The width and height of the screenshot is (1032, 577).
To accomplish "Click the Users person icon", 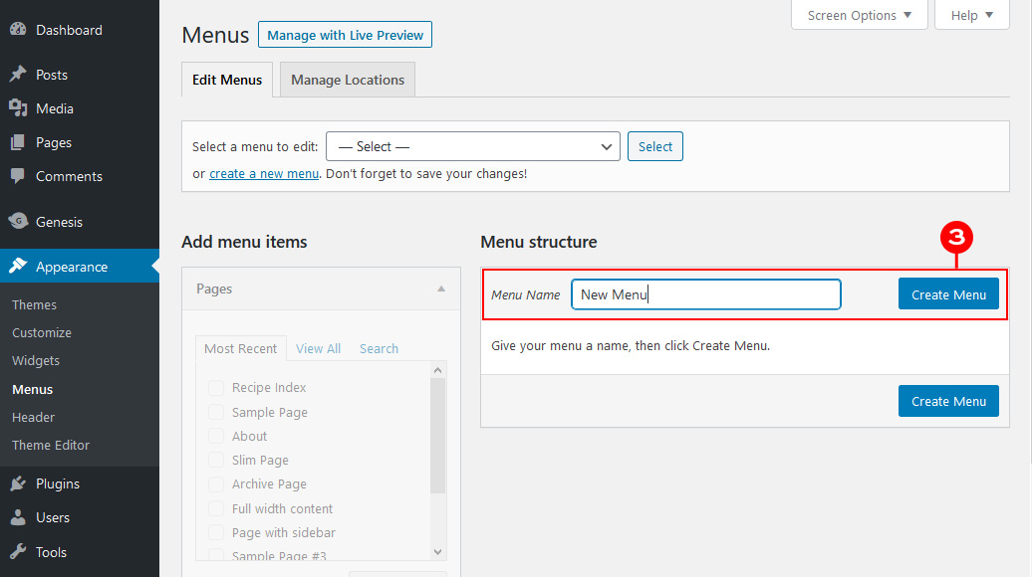I will 18,518.
